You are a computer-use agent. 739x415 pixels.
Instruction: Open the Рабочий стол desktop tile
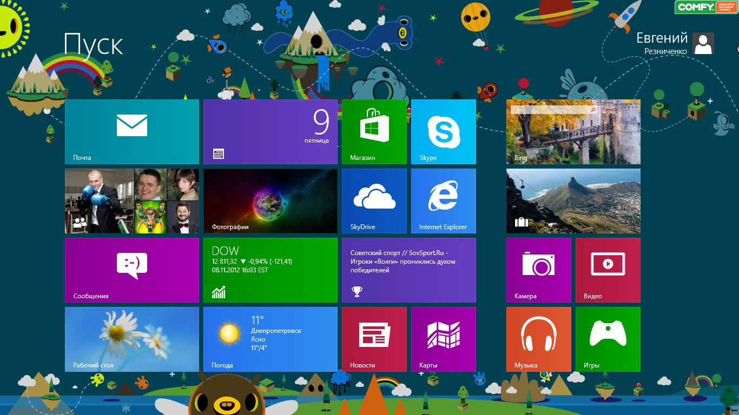[x=132, y=339]
